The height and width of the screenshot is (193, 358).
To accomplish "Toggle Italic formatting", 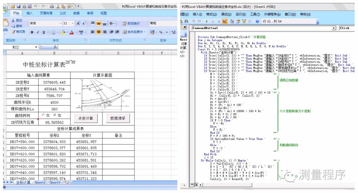I will [x=38, y=32].
